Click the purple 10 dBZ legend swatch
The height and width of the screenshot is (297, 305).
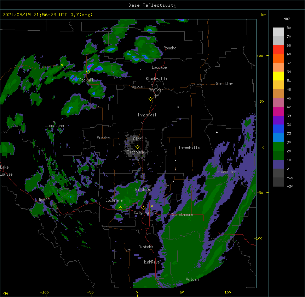click(278, 164)
